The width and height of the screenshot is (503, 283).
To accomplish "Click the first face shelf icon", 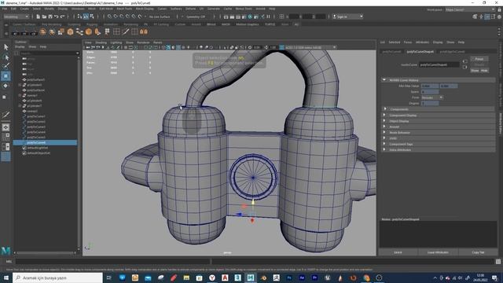I will pyautogui.click(x=42, y=31).
